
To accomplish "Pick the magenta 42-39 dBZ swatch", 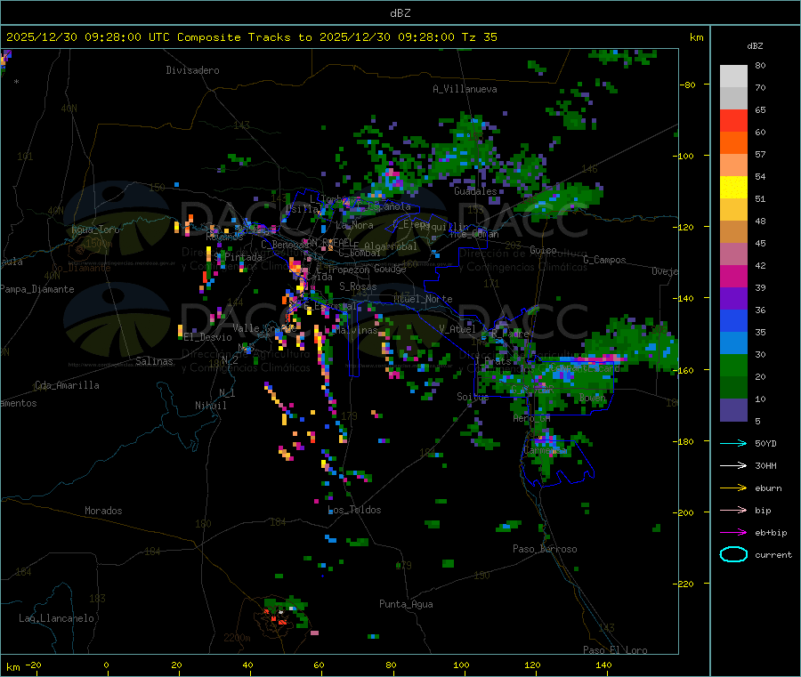I will [x=733, y=276].
